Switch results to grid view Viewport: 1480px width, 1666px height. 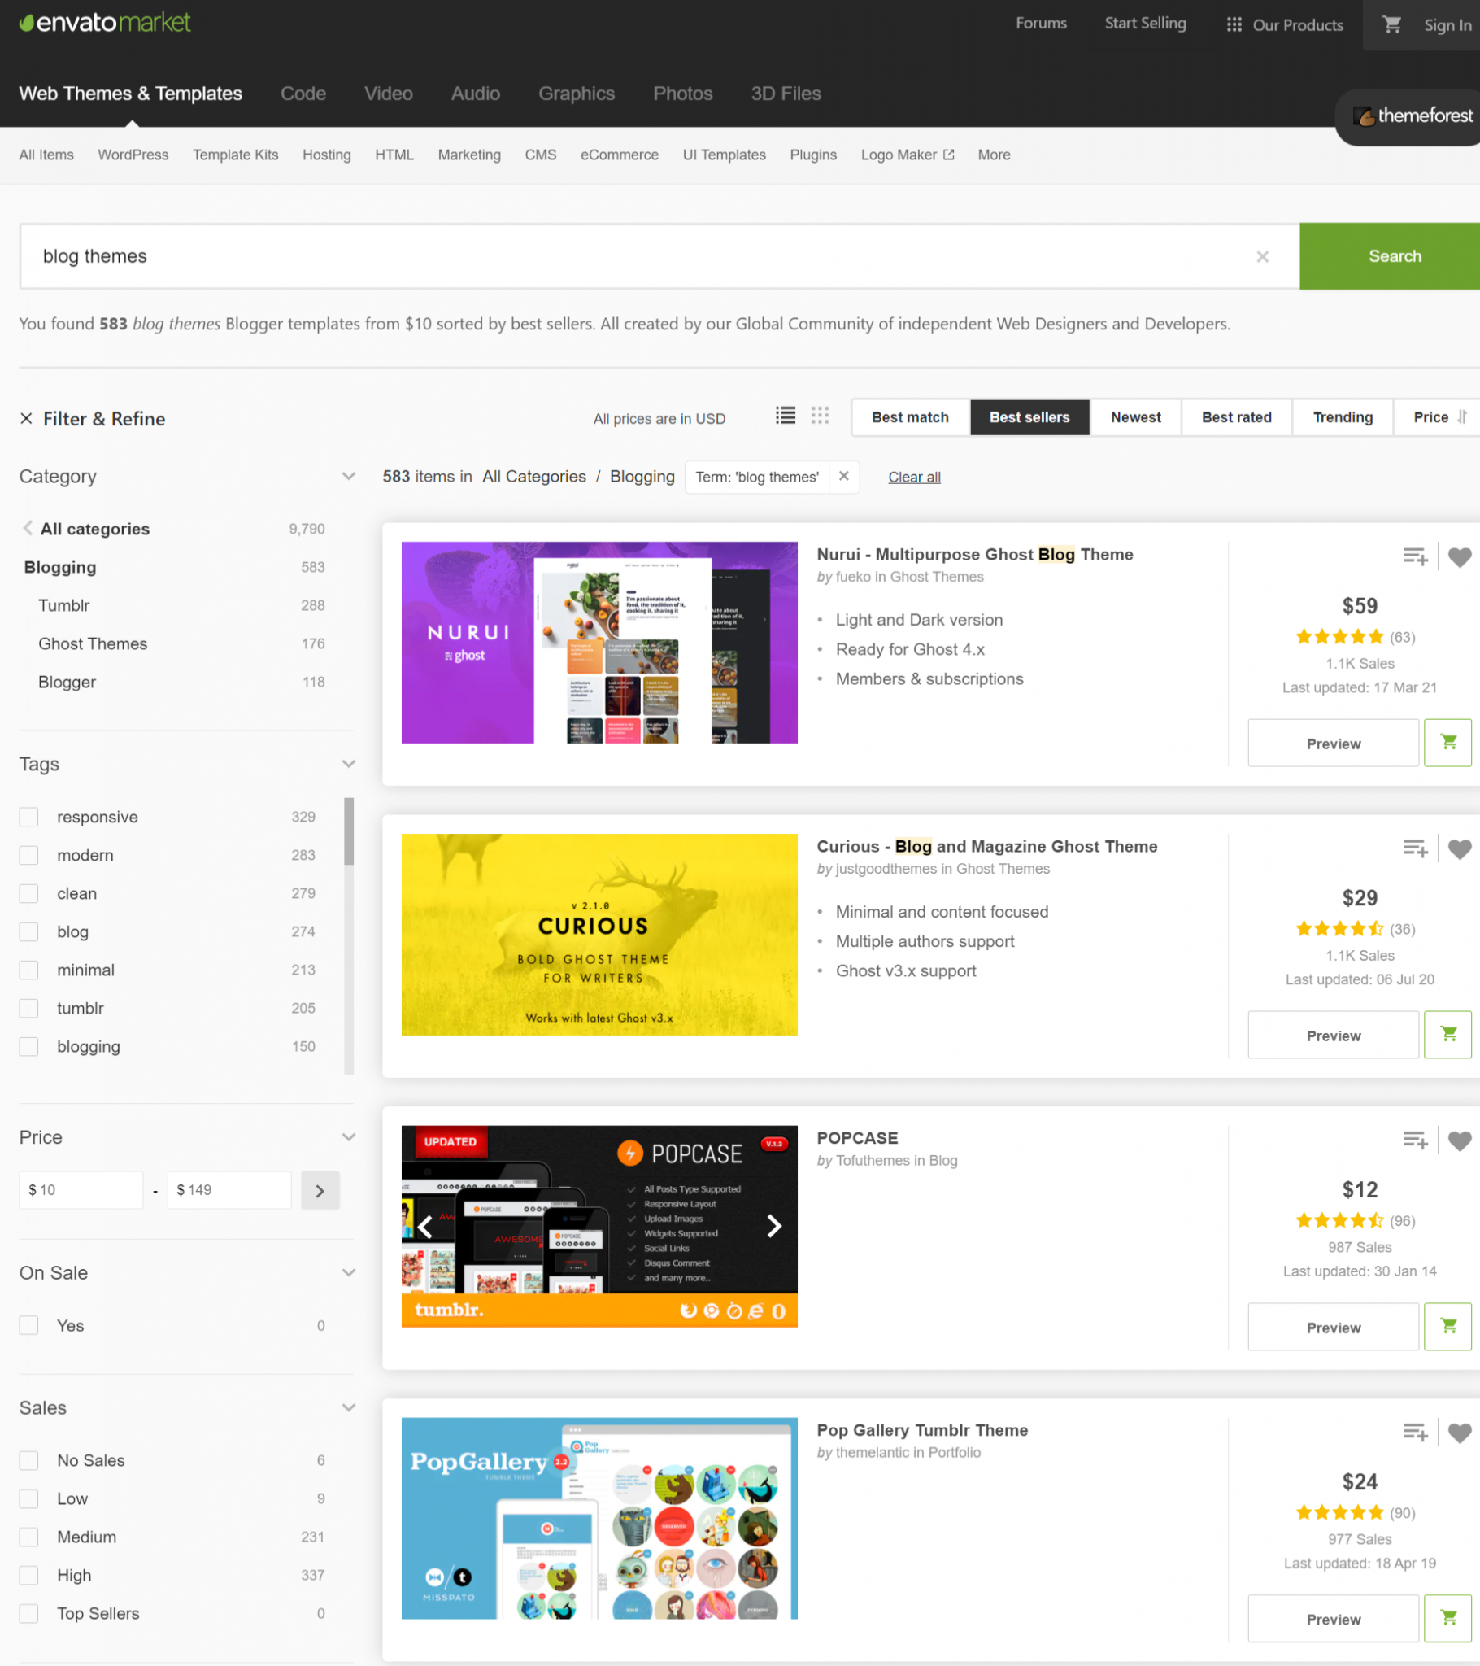tap(820, 416)
